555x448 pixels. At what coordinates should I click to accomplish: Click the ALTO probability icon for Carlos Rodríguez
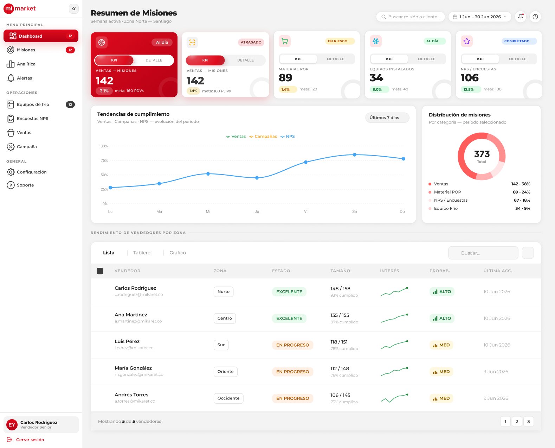point(435,292)
